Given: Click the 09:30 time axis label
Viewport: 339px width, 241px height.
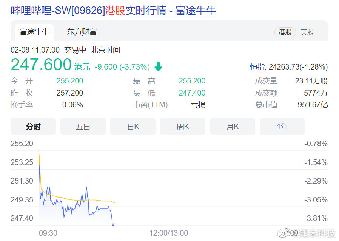Looking at the screenshot, I should point(48,233).
